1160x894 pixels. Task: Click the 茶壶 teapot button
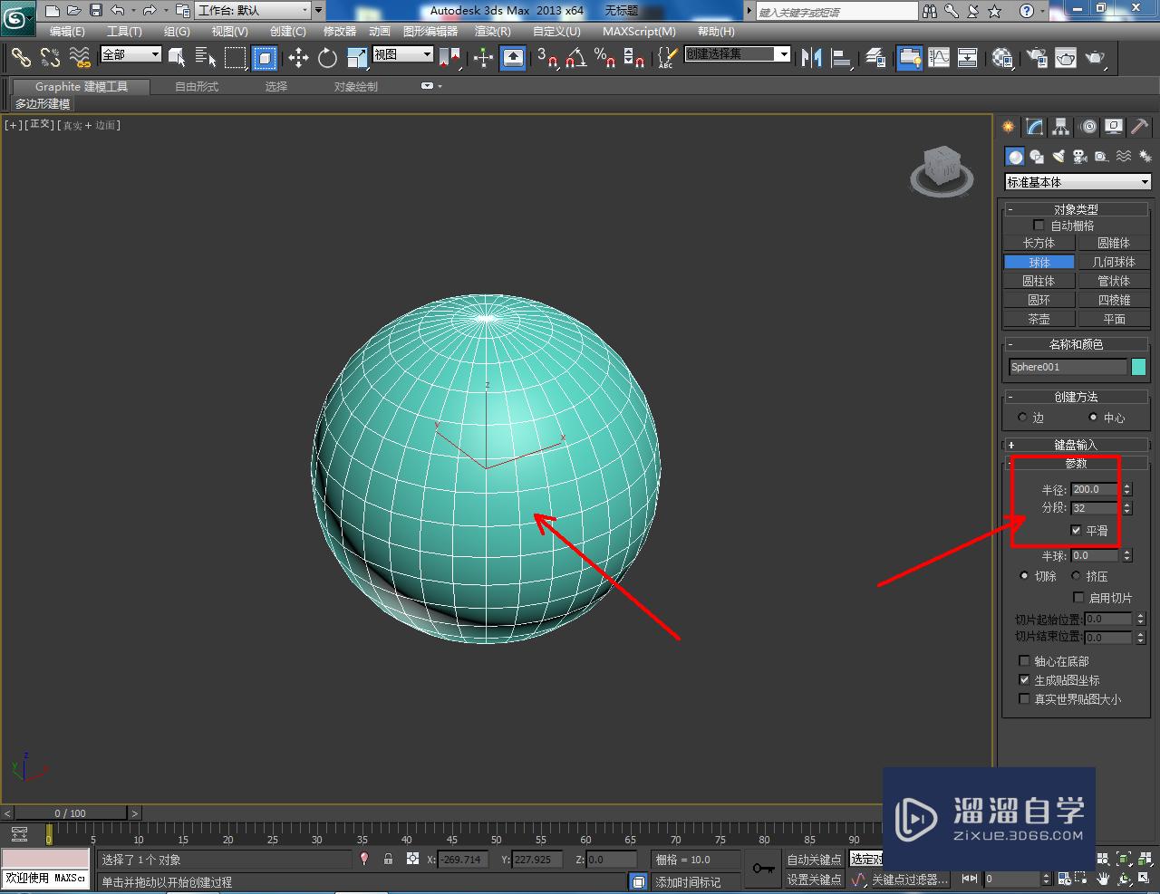[1039, 319]
